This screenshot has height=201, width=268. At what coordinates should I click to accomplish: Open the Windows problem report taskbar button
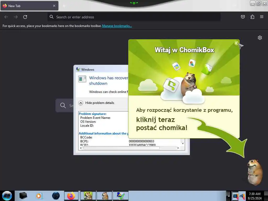coord(121,196)
